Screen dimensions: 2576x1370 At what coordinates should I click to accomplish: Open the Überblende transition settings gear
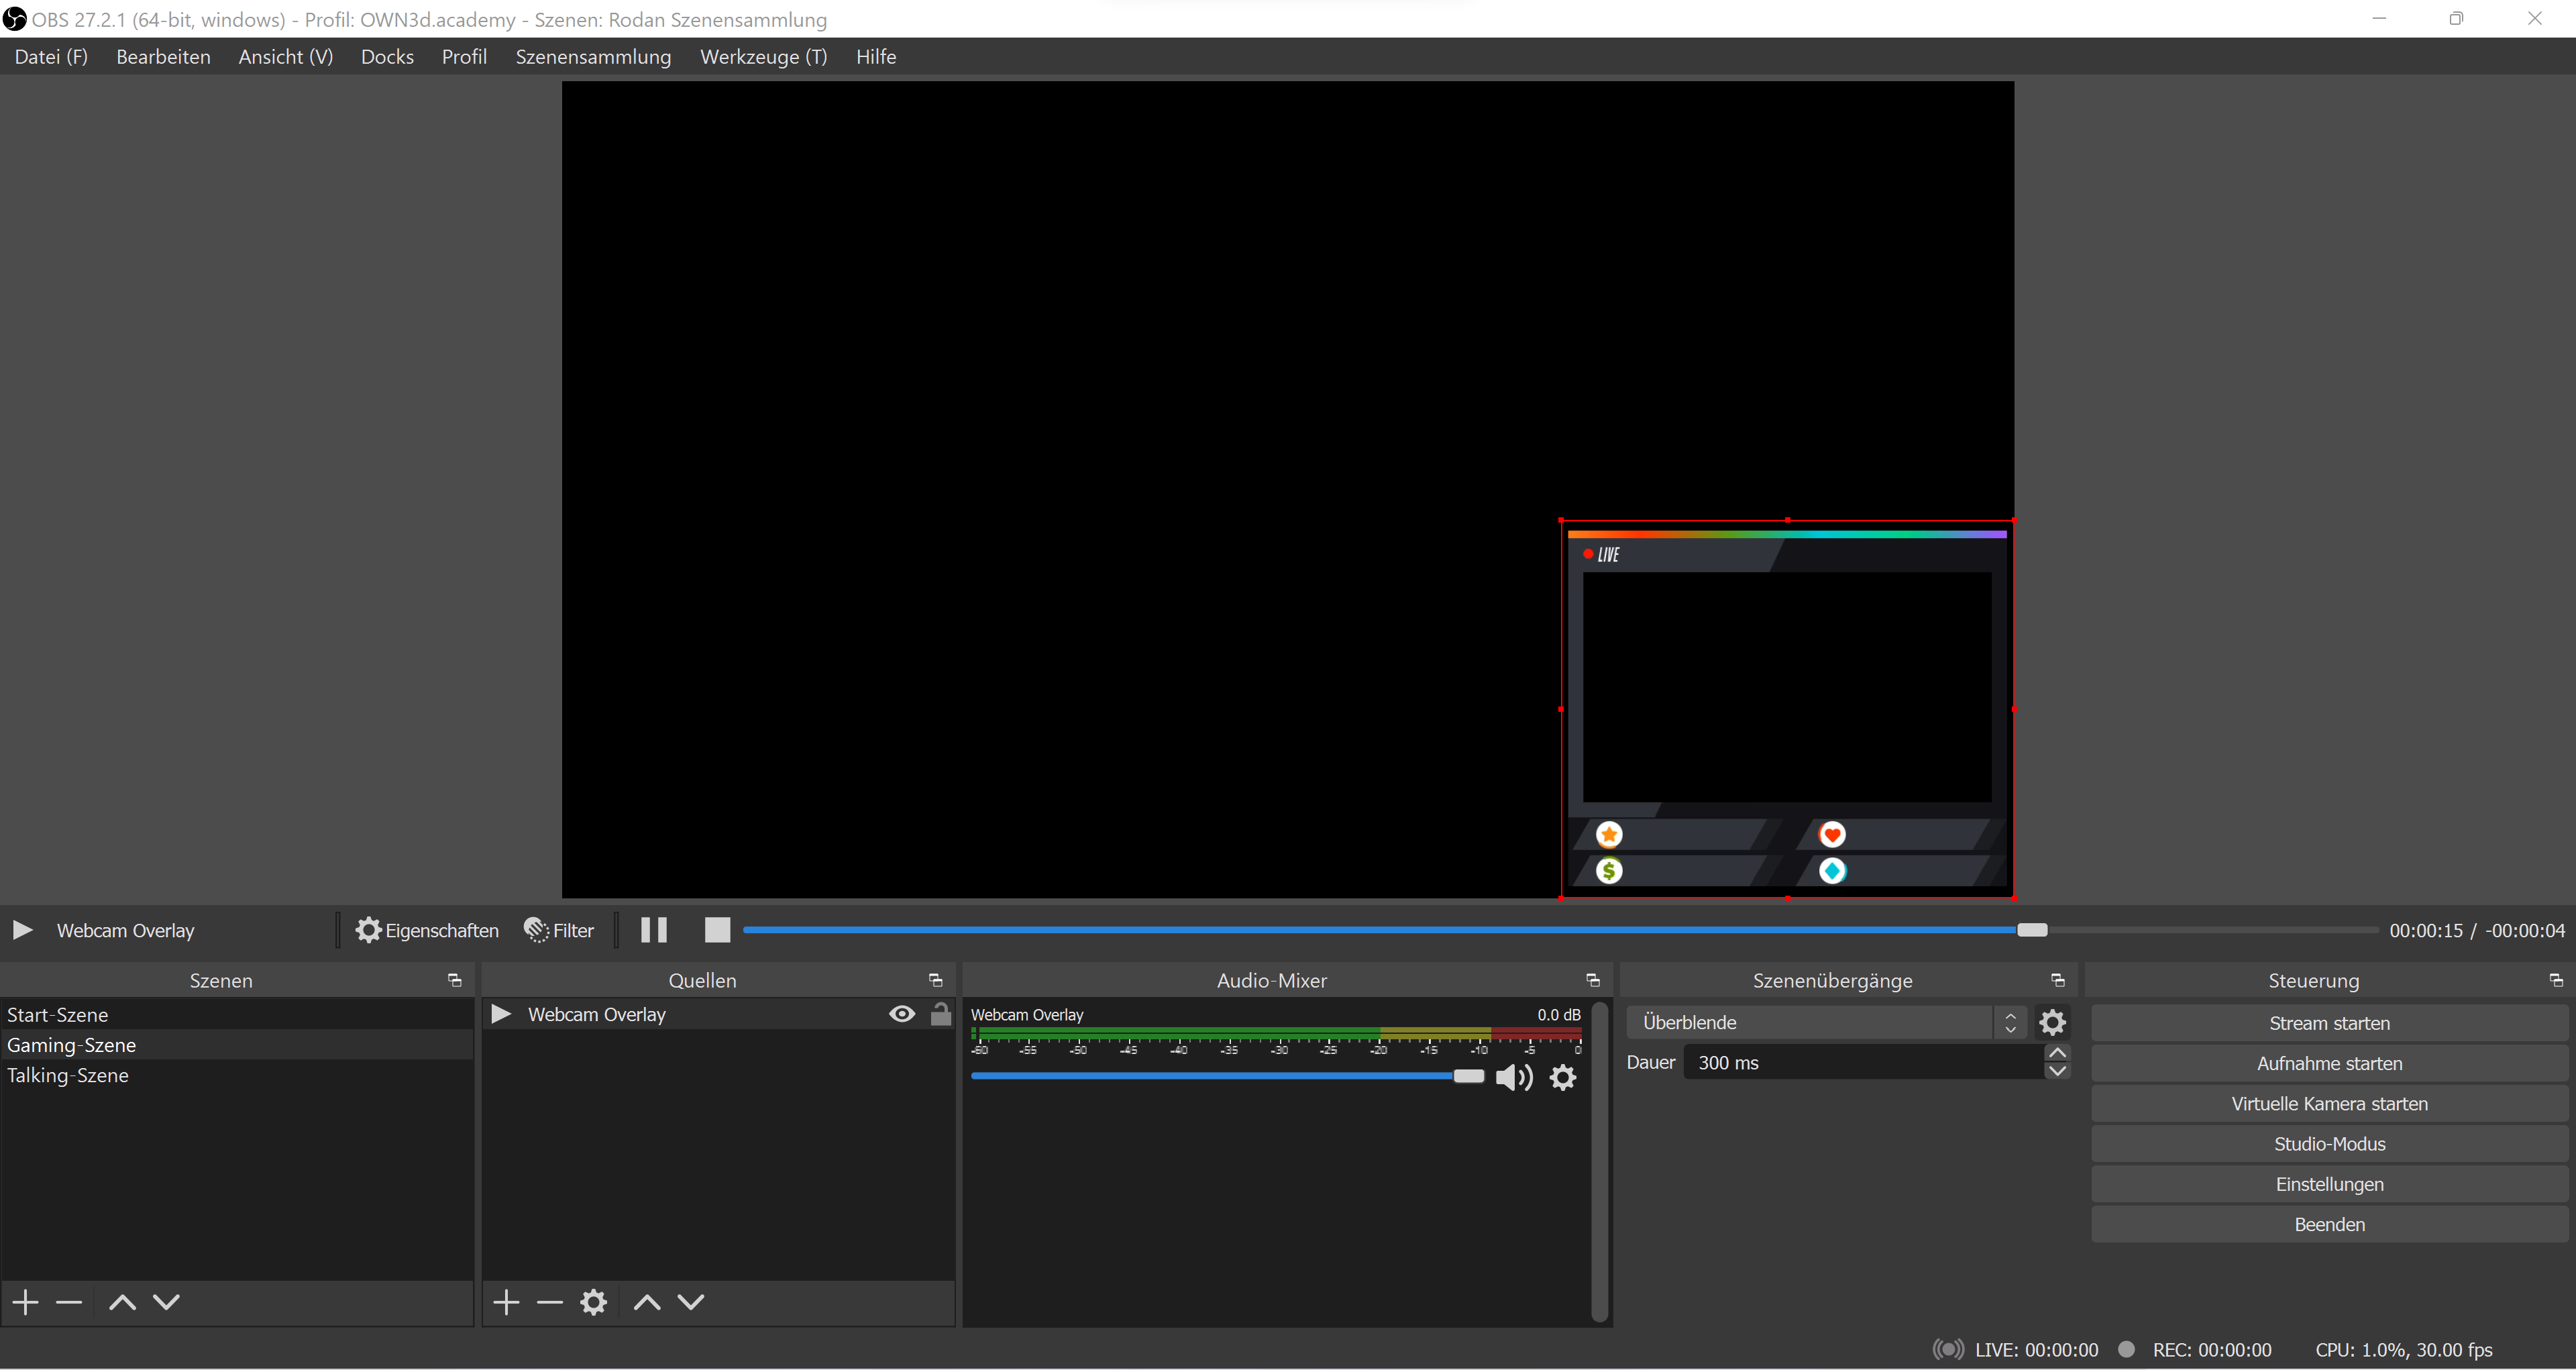pos(2052,1021)
